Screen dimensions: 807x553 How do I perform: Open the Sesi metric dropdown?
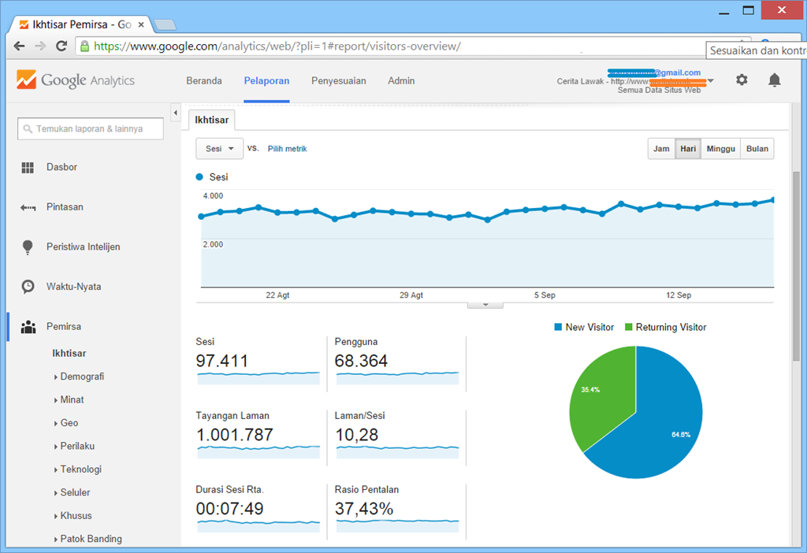pos(219,149)
